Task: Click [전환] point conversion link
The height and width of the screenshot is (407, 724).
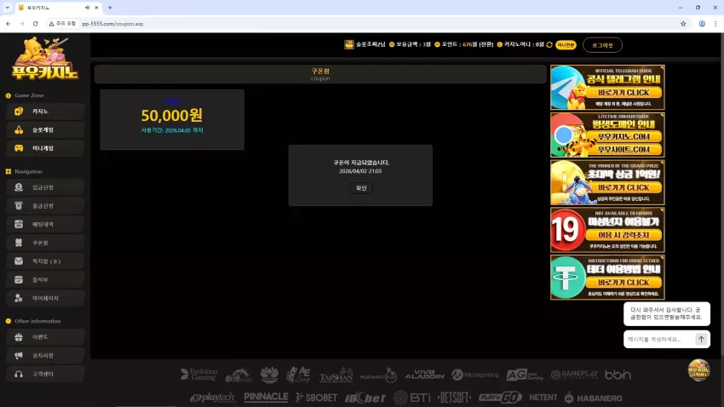Action: click(x=486, y=44)
